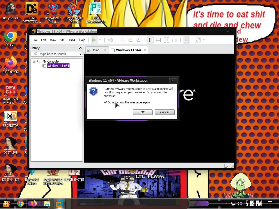Viewport: 279px width, 209px height.
Task: Open Peggle World of Warcraft Edition icon
Action: pos(53,178)
